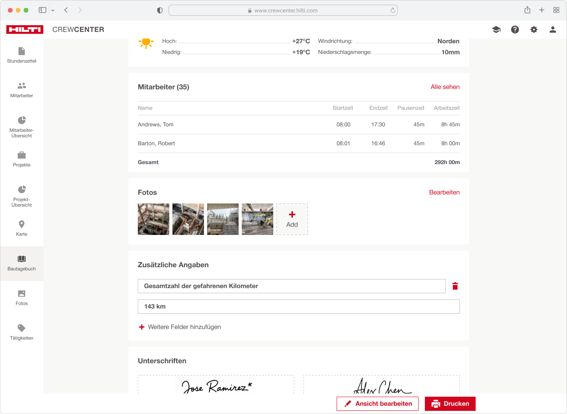The width and height of the screenshot is (567, 414).
Task: Open the Karte map view
Action: click(x=22, y=228)
